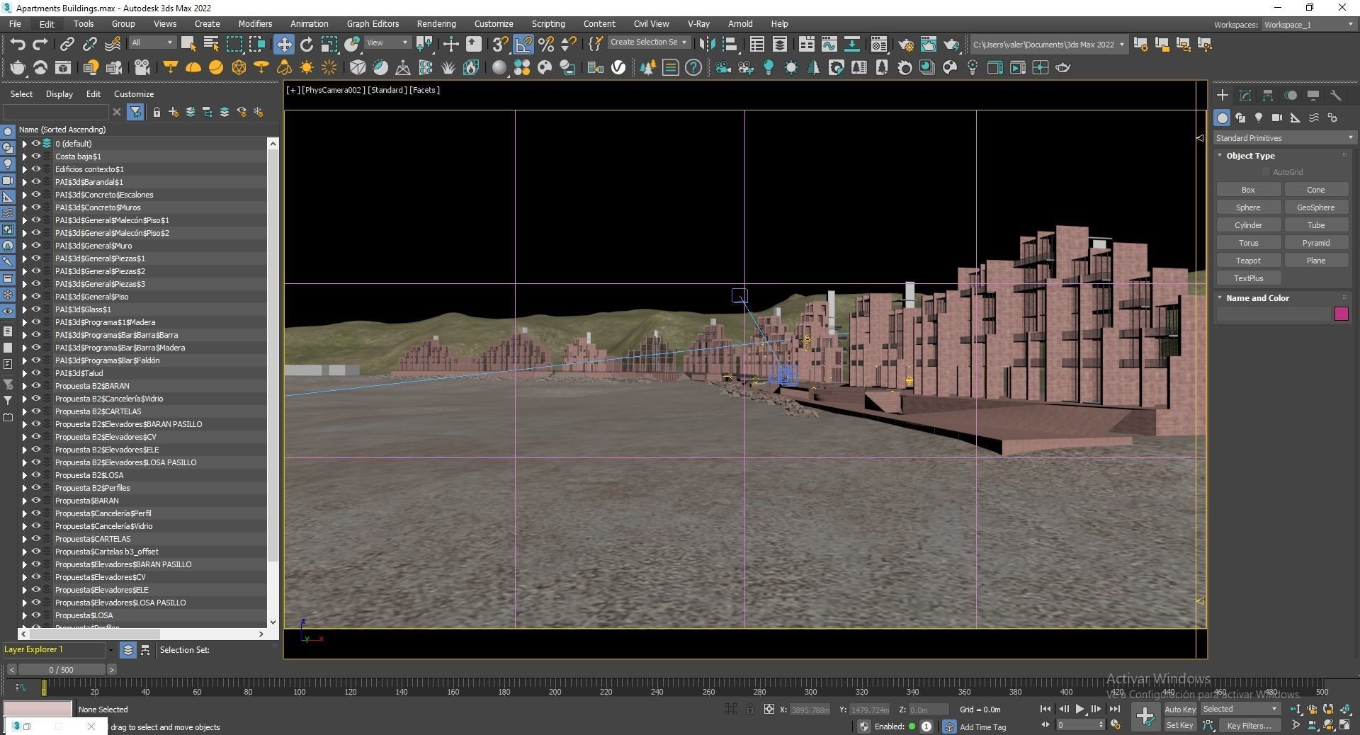
Task: Click the Pyramid button
Action: [x=1315, y=243]
